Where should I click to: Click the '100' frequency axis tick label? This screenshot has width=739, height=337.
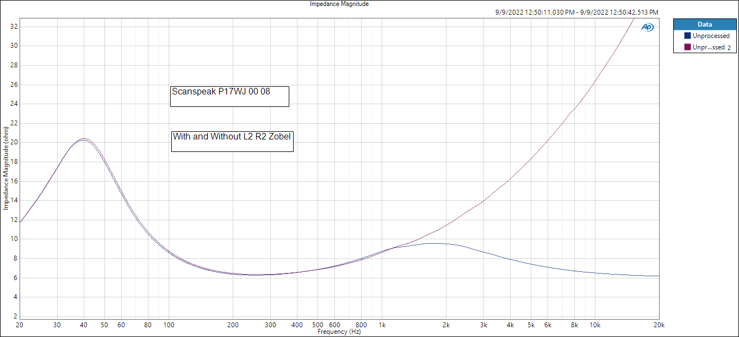pyautogui.click(x=169, y=325)
